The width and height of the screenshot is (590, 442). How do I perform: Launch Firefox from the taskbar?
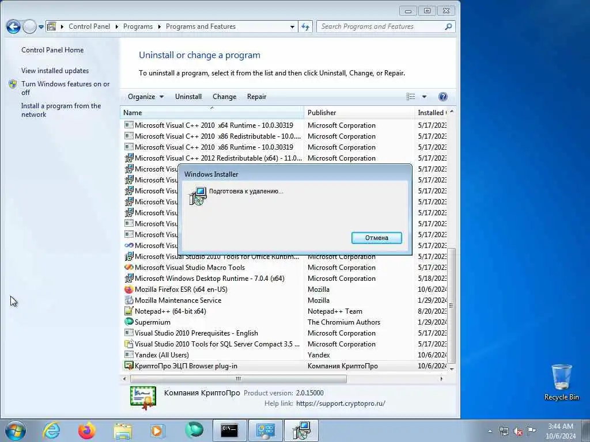tap(86, 430)
